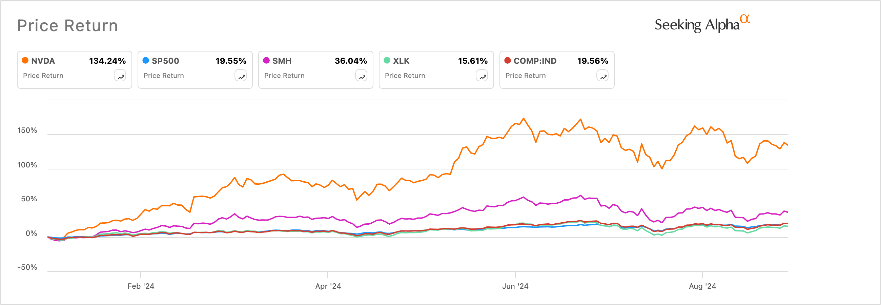
Task: Click the red COMP:IND color dot
Action: (508, 61)
